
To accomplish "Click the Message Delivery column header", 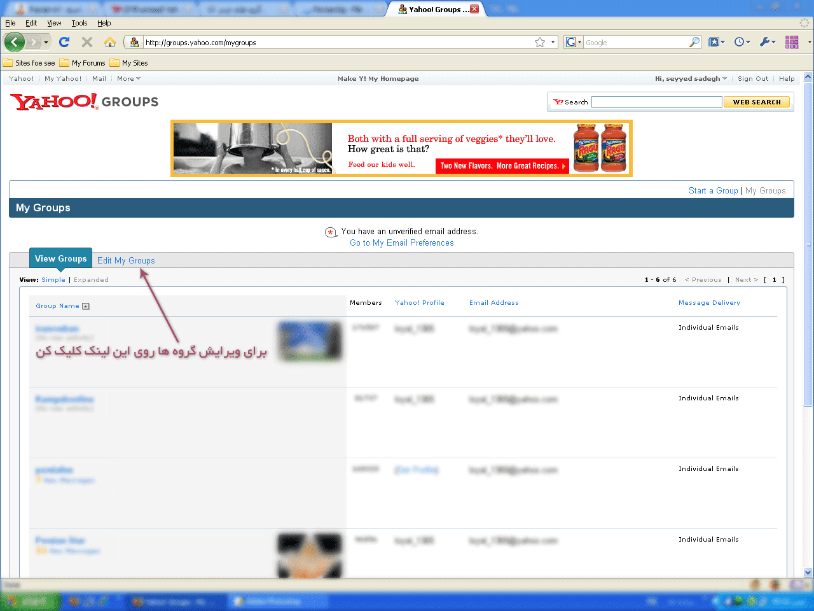I will pyautogui.click(x=709, y=303).
